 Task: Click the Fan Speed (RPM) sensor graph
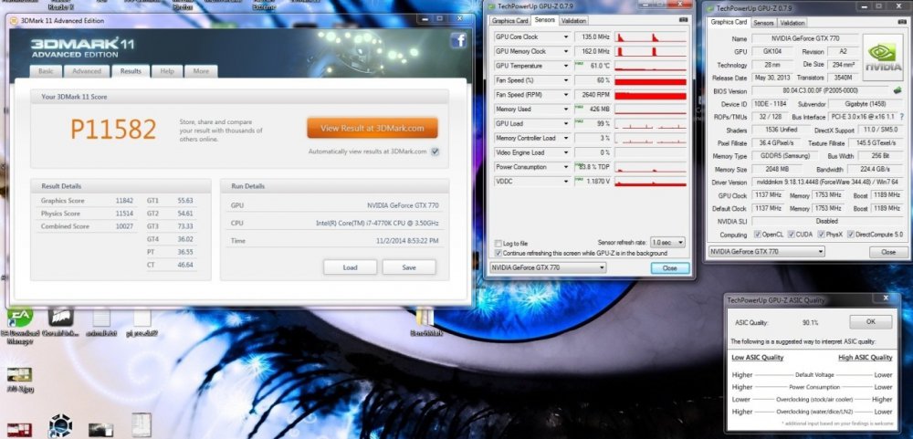650,95
